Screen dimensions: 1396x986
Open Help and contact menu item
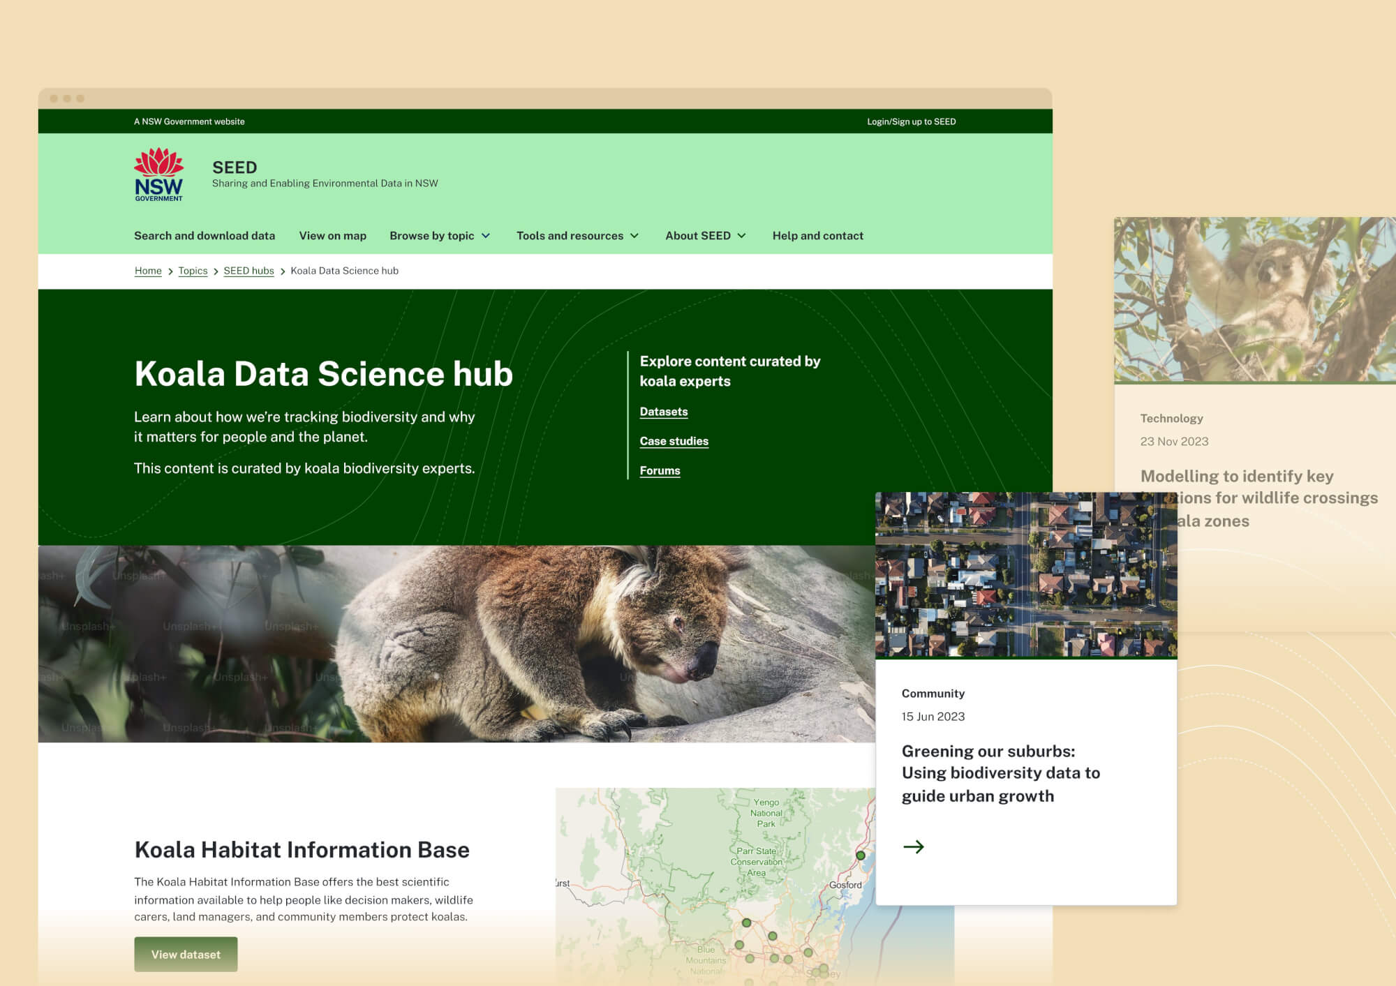pos(818,236)
